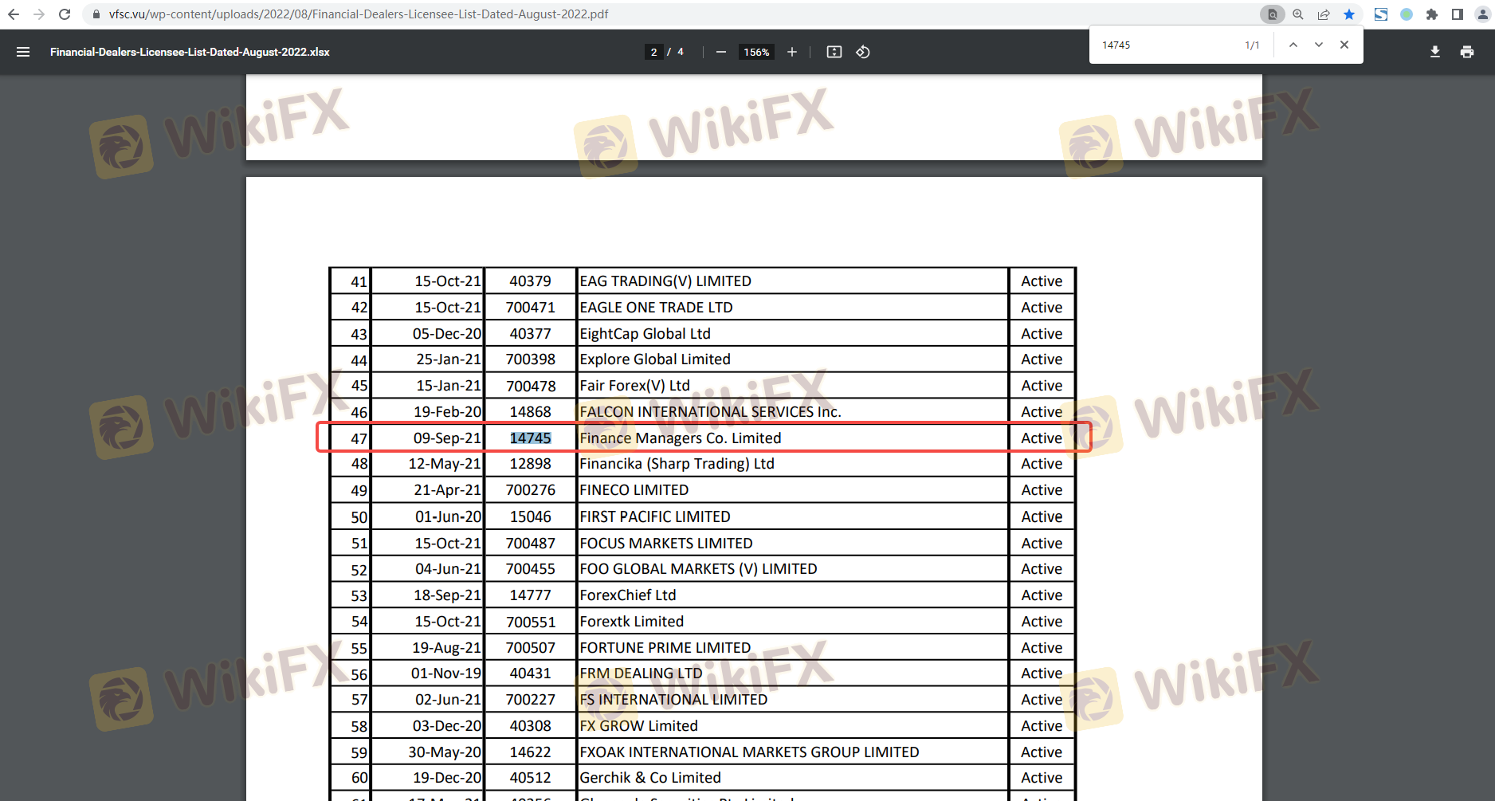1495x801 pixels.
Task: Click the 156% zoom level field
Action: click(x=755, y=52)
